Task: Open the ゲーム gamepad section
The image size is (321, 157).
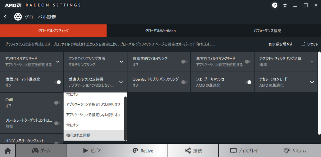Action: pyautogui.click(x=41, y=151)
